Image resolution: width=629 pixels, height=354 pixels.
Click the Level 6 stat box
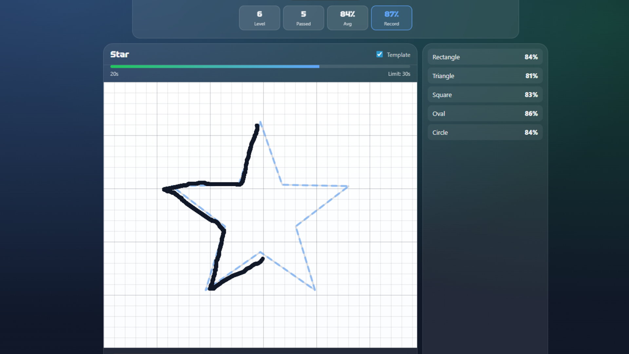259,18
